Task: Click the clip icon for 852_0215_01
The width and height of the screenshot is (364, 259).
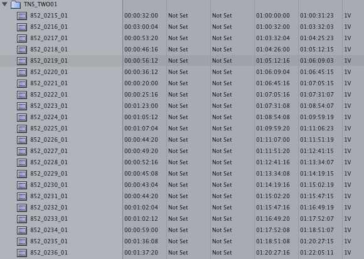Action: [22, 16]
